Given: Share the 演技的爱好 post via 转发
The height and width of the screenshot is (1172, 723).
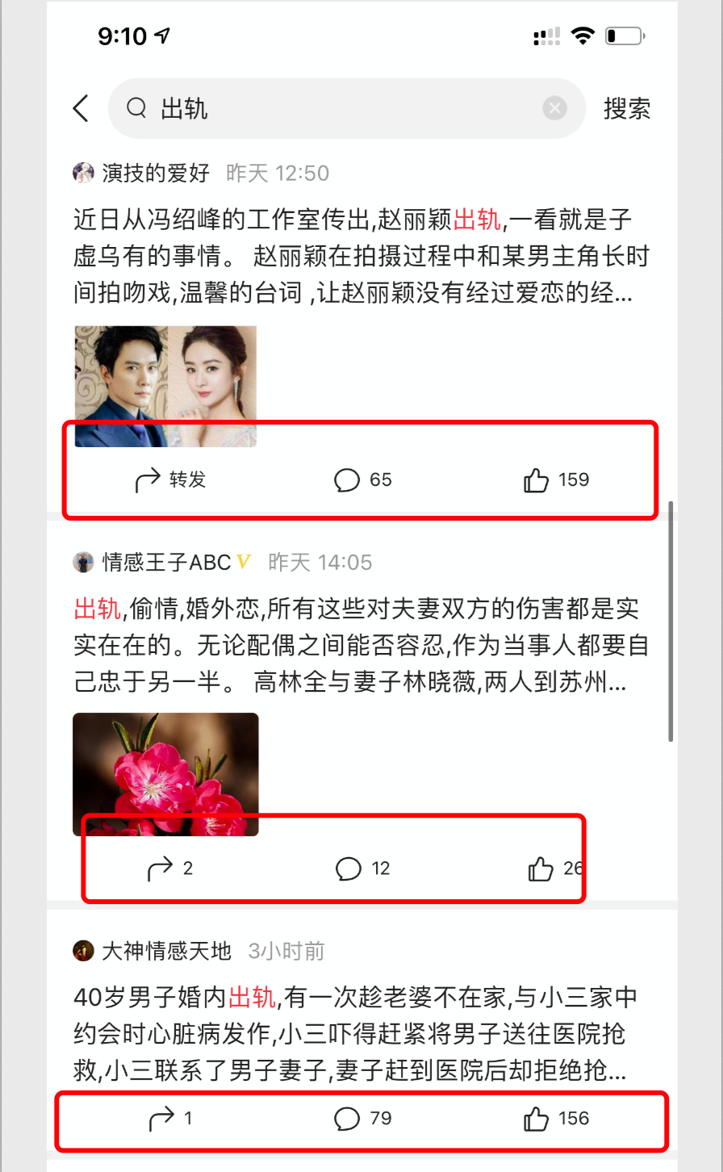Looking at the screenshot, I should [x=170, y=479].
